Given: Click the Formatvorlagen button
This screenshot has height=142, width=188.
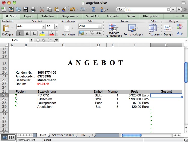Looking at the screenshot, I should pos(133,30).
